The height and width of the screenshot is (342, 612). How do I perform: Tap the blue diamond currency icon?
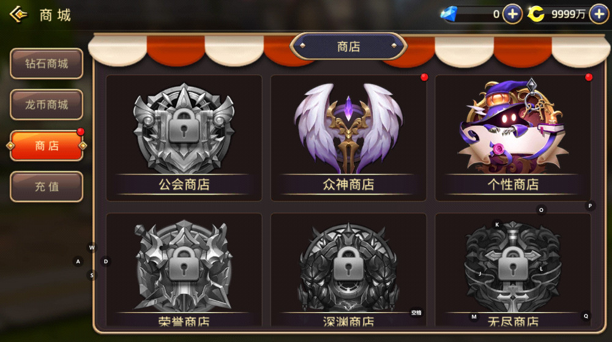(449, 15)
